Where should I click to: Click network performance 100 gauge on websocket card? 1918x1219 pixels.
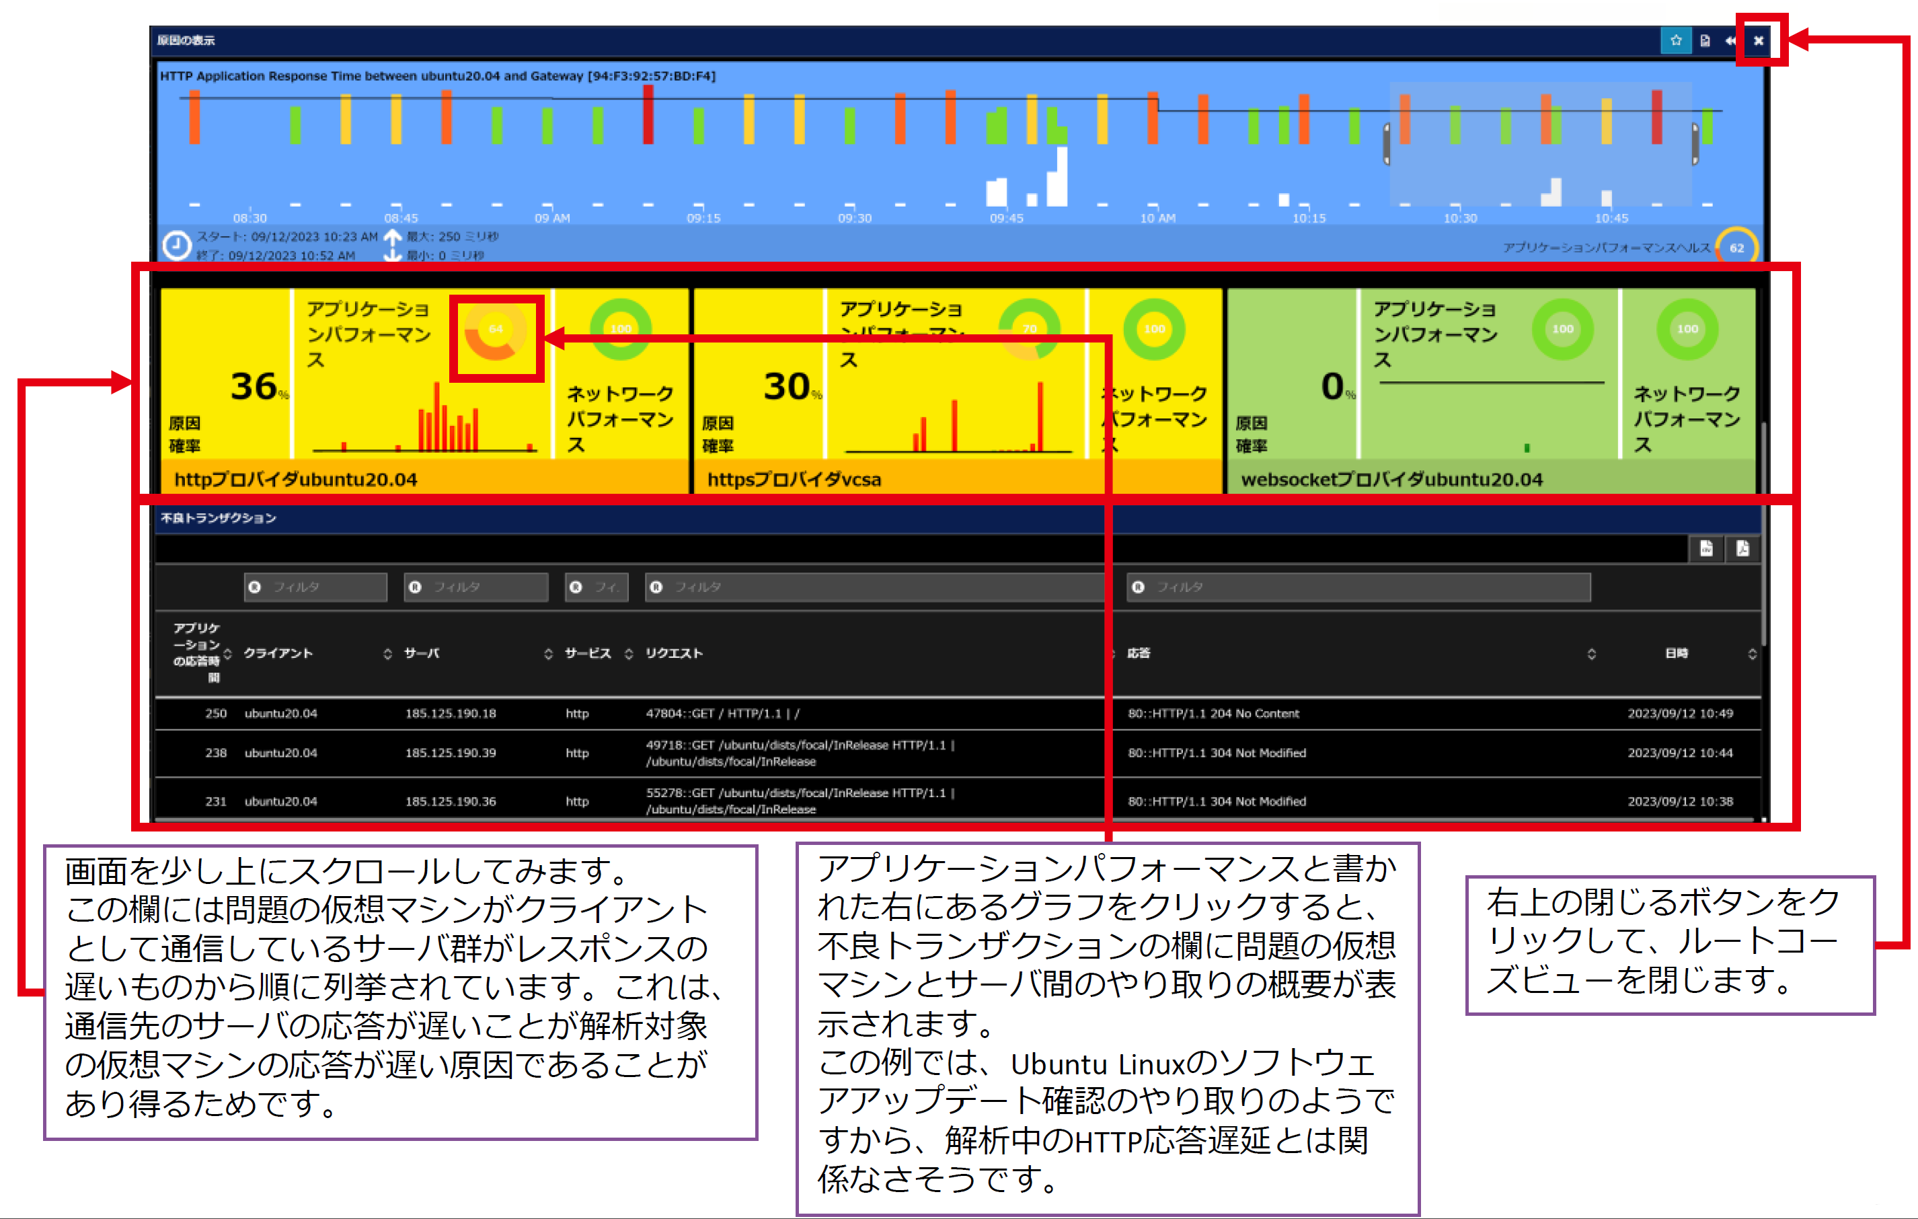point(1687,329)
